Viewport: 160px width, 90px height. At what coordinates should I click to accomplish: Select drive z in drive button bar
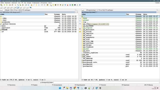click(x=28, y=8)
